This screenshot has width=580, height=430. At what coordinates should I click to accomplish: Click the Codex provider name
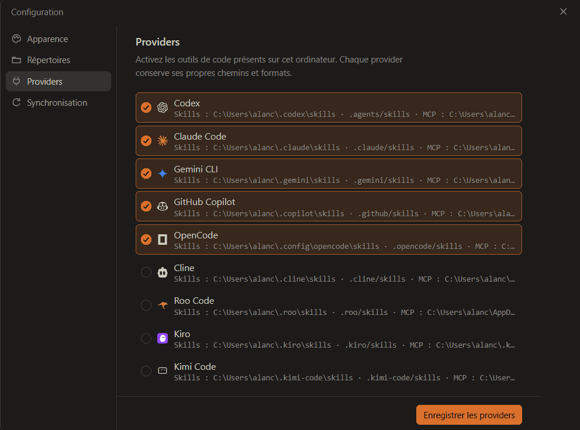(x=187, y=103)
